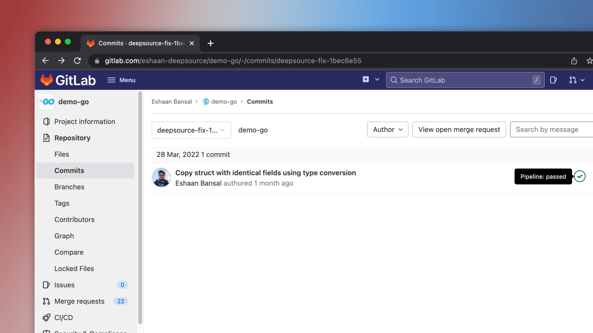Close the Commits browser tab
This screenshot has width=593, height=333.
point(192,43)
